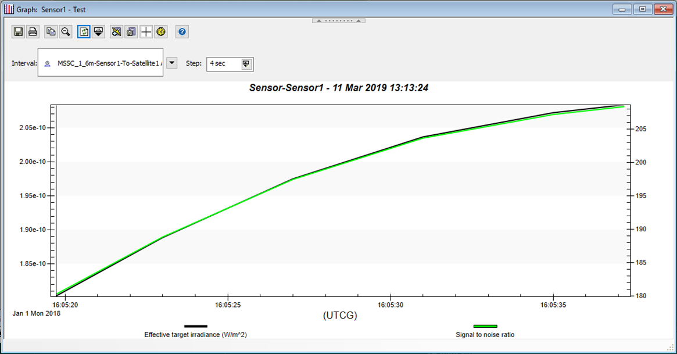Image resolution: width=677 pixels, height=354 pixels.
Task: Click green Signal to noise ratio swatch
Action: pyautogui.click(x=485, y=327)
